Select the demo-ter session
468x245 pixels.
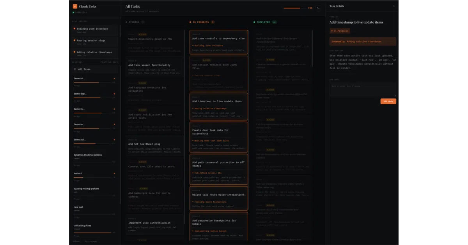[94, 127]
